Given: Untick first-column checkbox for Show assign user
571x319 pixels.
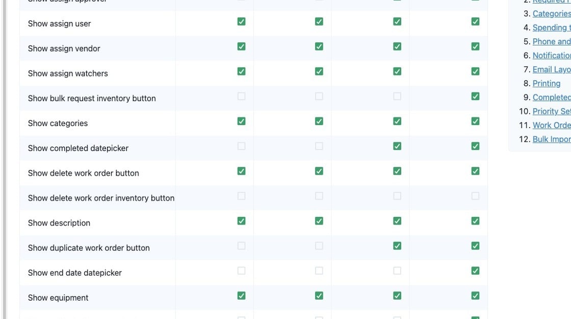Looking at the screenshot, I should [x=242, y=21].
